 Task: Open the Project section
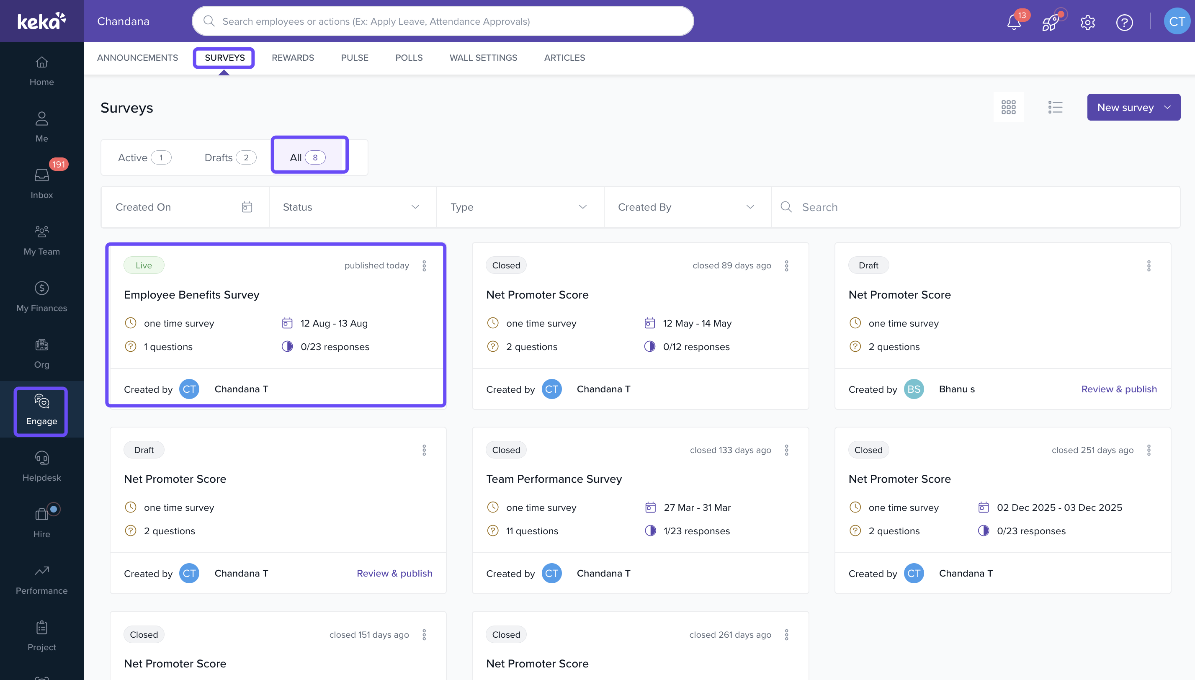(x=41, y=636)
